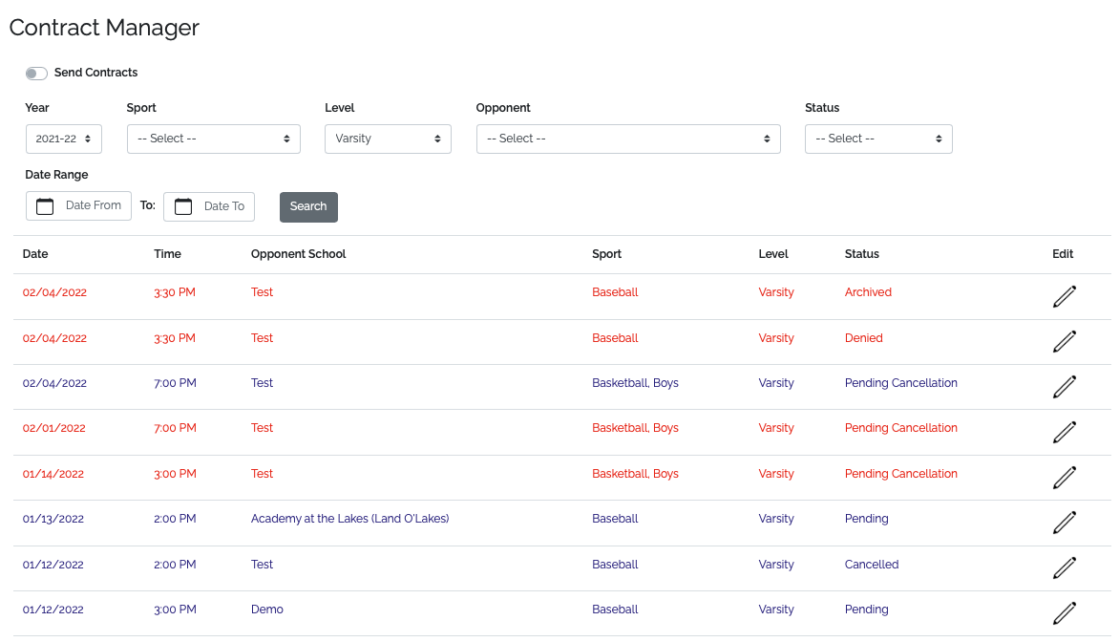
Task: Edit the Archived Baseball contract from 02/04/2022
Action: coord(1064,296)
